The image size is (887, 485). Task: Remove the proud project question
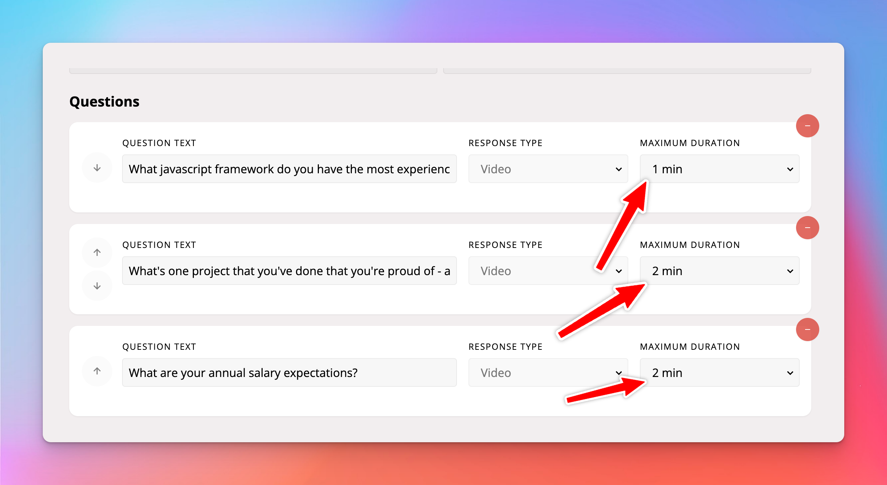(807, 228)
